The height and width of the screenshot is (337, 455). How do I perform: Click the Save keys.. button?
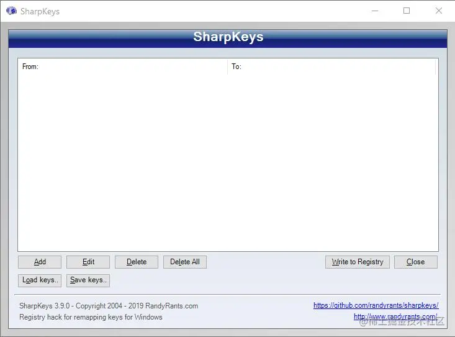coord(88,280)
